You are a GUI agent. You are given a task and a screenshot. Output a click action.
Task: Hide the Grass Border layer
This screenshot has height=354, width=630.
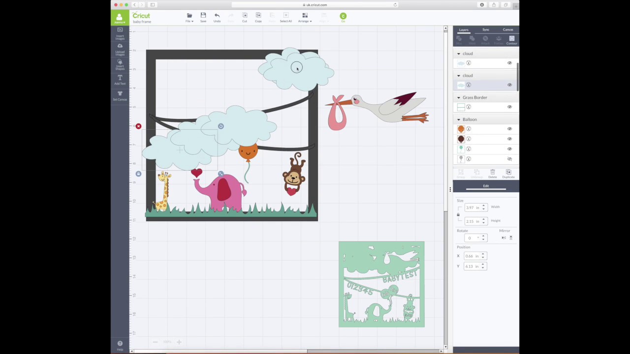tap(509, 107)
